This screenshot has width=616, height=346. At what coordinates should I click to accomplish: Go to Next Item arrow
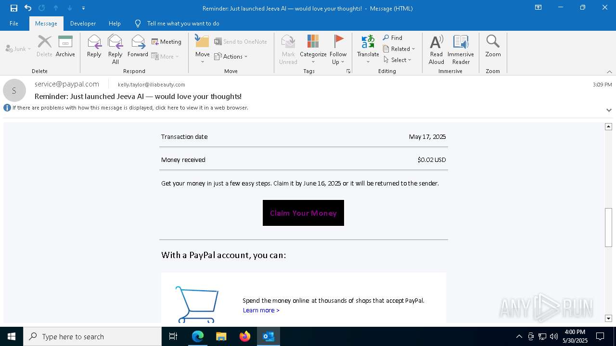click(x=70, y=8)
